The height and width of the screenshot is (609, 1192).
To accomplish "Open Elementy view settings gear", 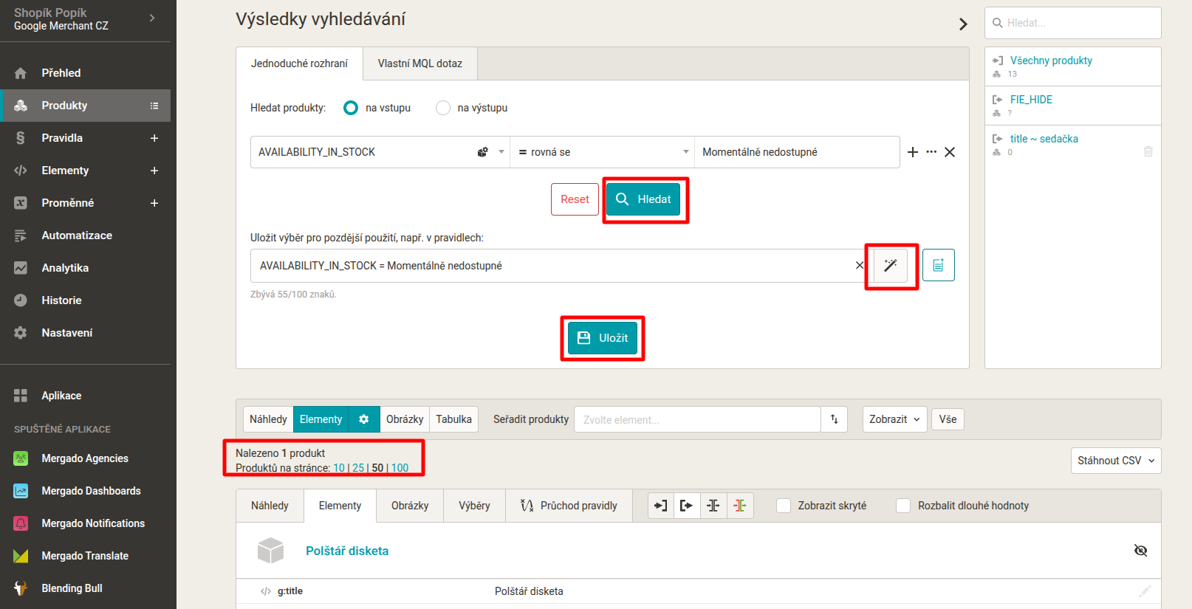I will pyautogui.click(x=364, y=419).
